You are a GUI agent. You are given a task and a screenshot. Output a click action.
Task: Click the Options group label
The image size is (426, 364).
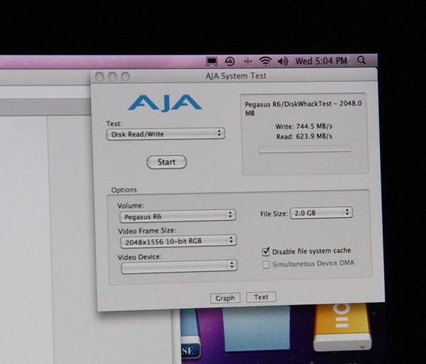(x=124, y=189)
